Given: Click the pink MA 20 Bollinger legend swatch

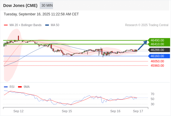Looking at the screenshot, I should 6,25.
